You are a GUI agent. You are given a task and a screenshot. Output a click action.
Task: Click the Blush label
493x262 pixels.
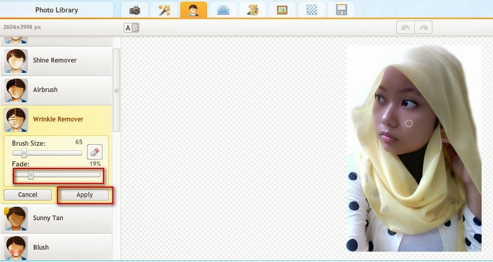point(41,247)
